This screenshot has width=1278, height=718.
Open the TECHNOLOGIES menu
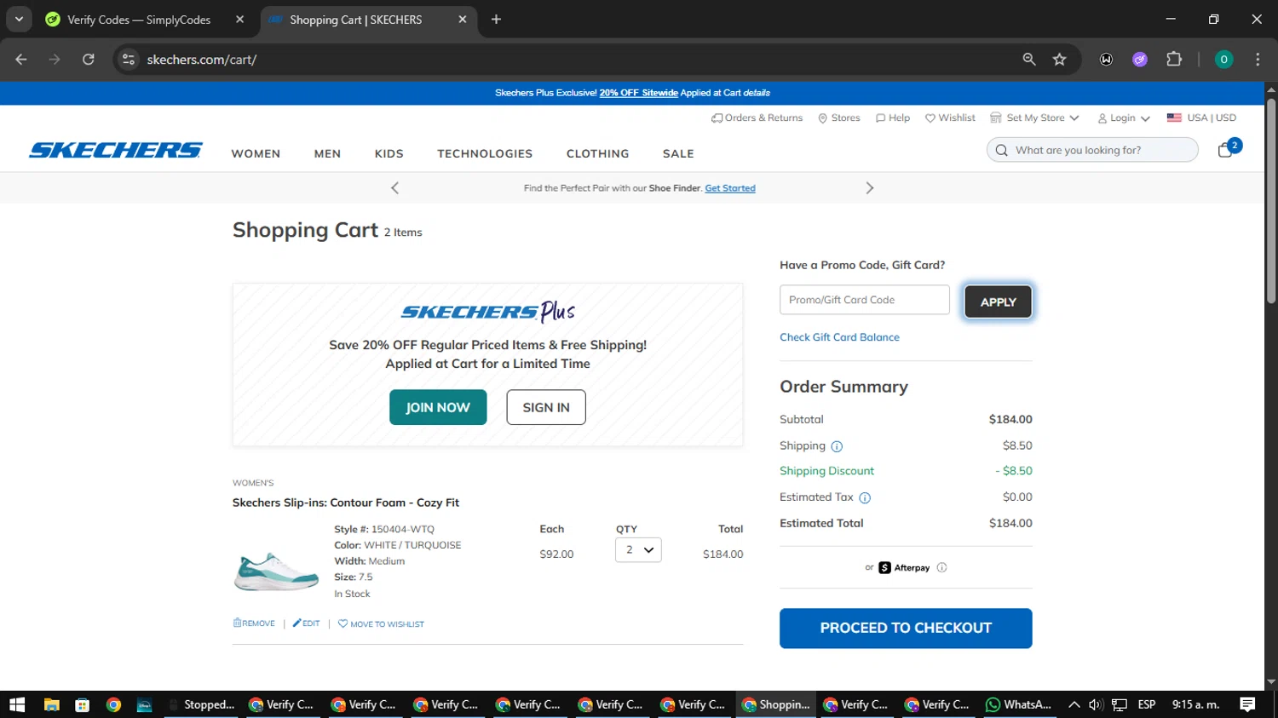click(485, 154)
